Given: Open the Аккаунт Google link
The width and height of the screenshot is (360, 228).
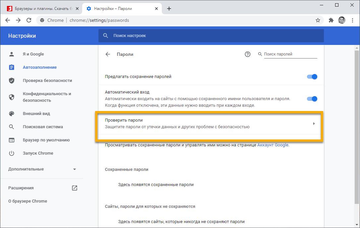Looking at the screenshot, I should 273,145.
